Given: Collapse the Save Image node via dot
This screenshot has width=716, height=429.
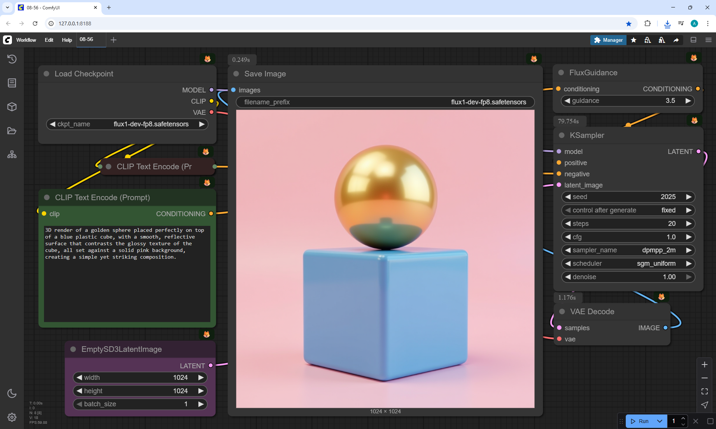Looking at the screenshot, I should pos(236,74).
